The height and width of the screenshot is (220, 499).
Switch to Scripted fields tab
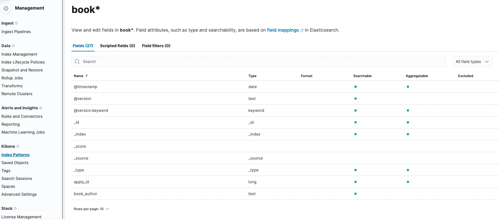click(117, 46)
